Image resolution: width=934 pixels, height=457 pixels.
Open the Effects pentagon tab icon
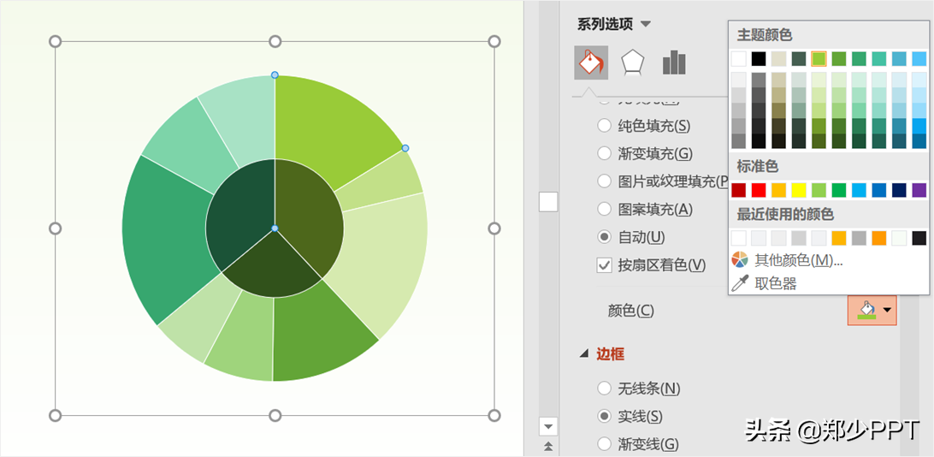[632, 62]
